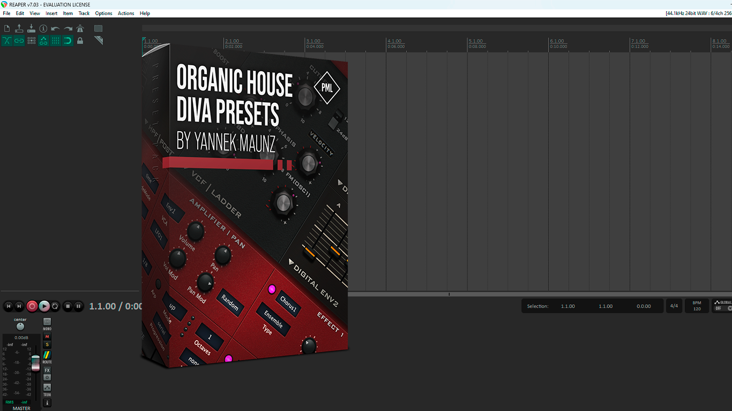Click the master pan knob labeled center
The height and width of the screenshot is (411, 732).
(20, 326)
